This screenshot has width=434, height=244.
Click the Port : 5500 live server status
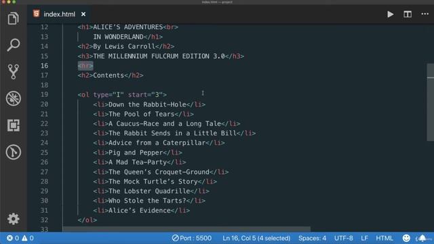click(191, 238)
